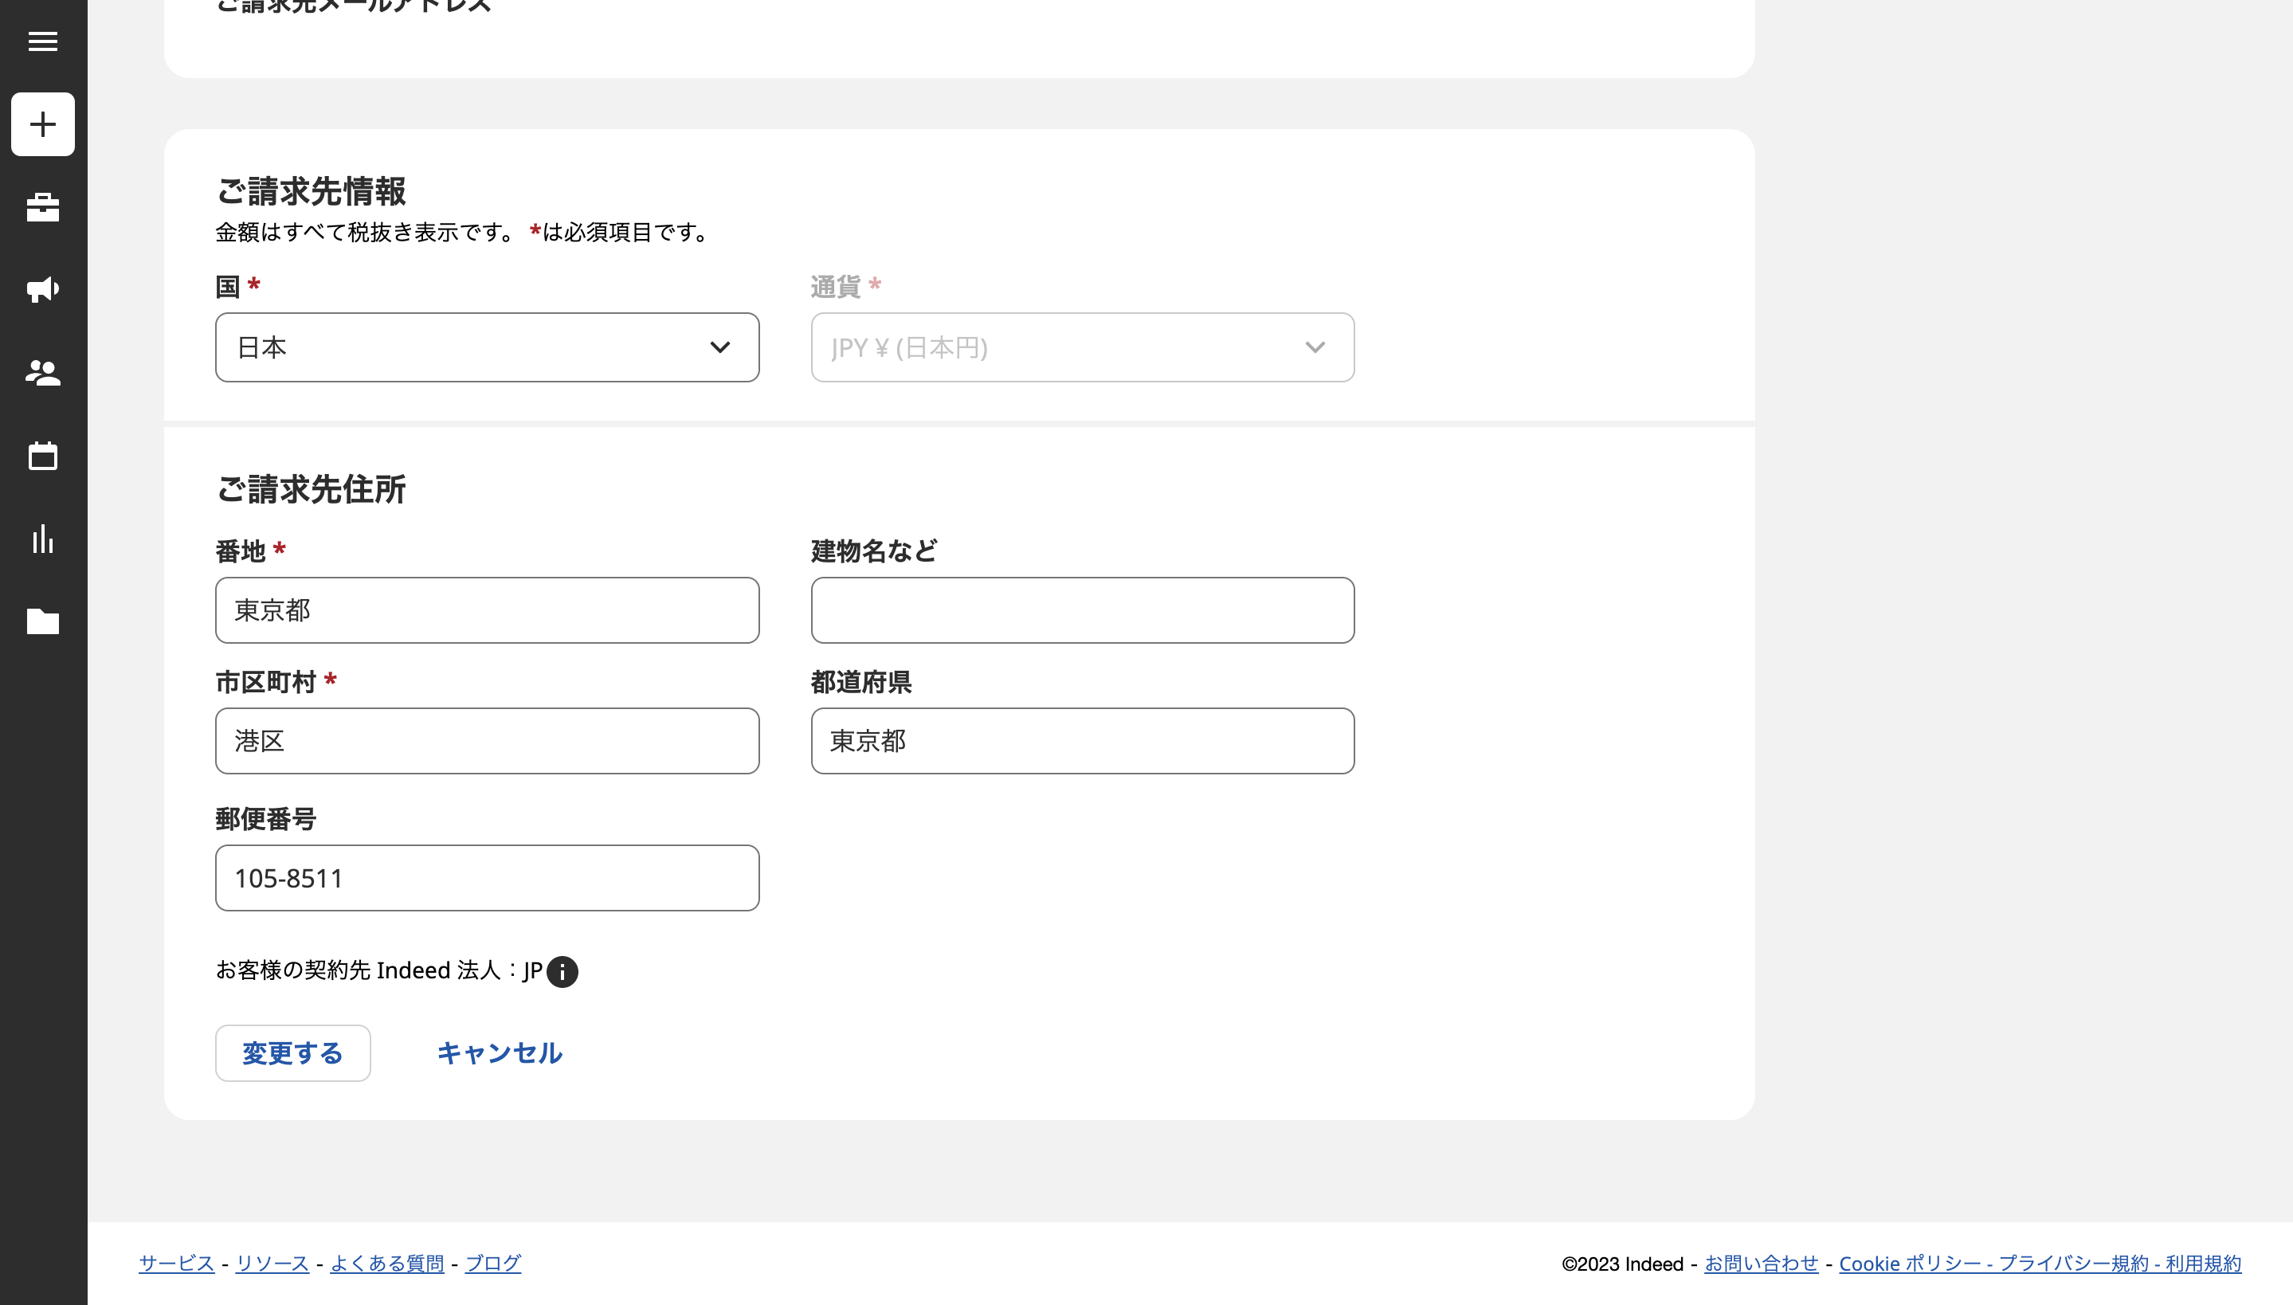The image size is (2293, 1305).
Task: Click info icon next to Indeed 法人 JP
Action: click(562, 972)
